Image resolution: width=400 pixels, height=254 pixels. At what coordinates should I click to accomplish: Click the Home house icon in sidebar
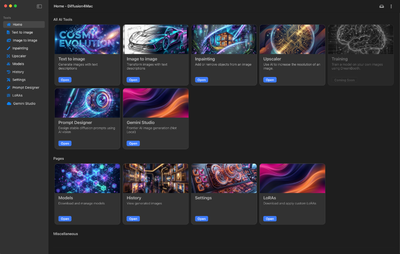tap(9, 25)
